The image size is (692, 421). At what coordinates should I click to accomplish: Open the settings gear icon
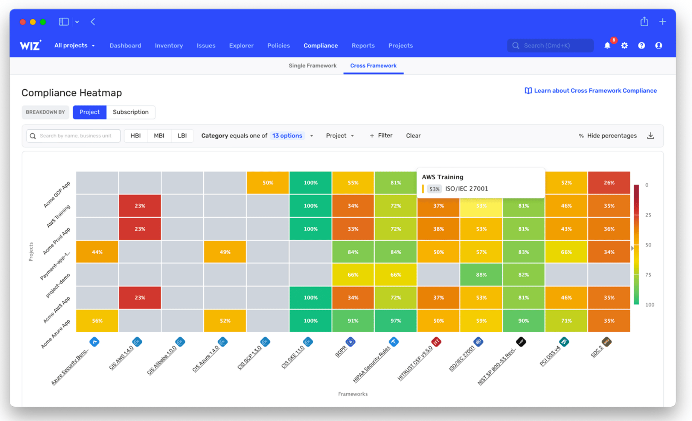click(x=625, y=46)
